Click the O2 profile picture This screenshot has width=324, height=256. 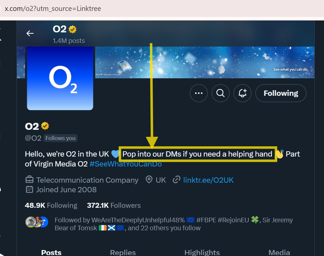click(60, 78)
